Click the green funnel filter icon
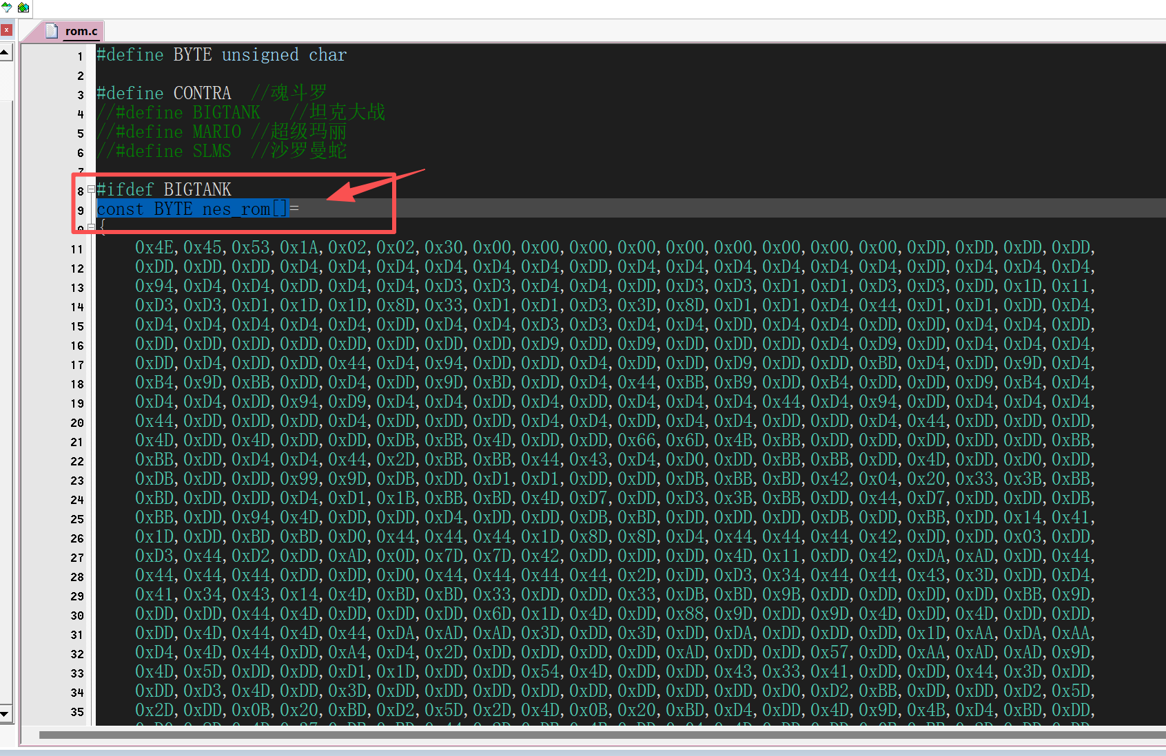Viewport: 1166px width, 756px height. (x=6, y=7)
